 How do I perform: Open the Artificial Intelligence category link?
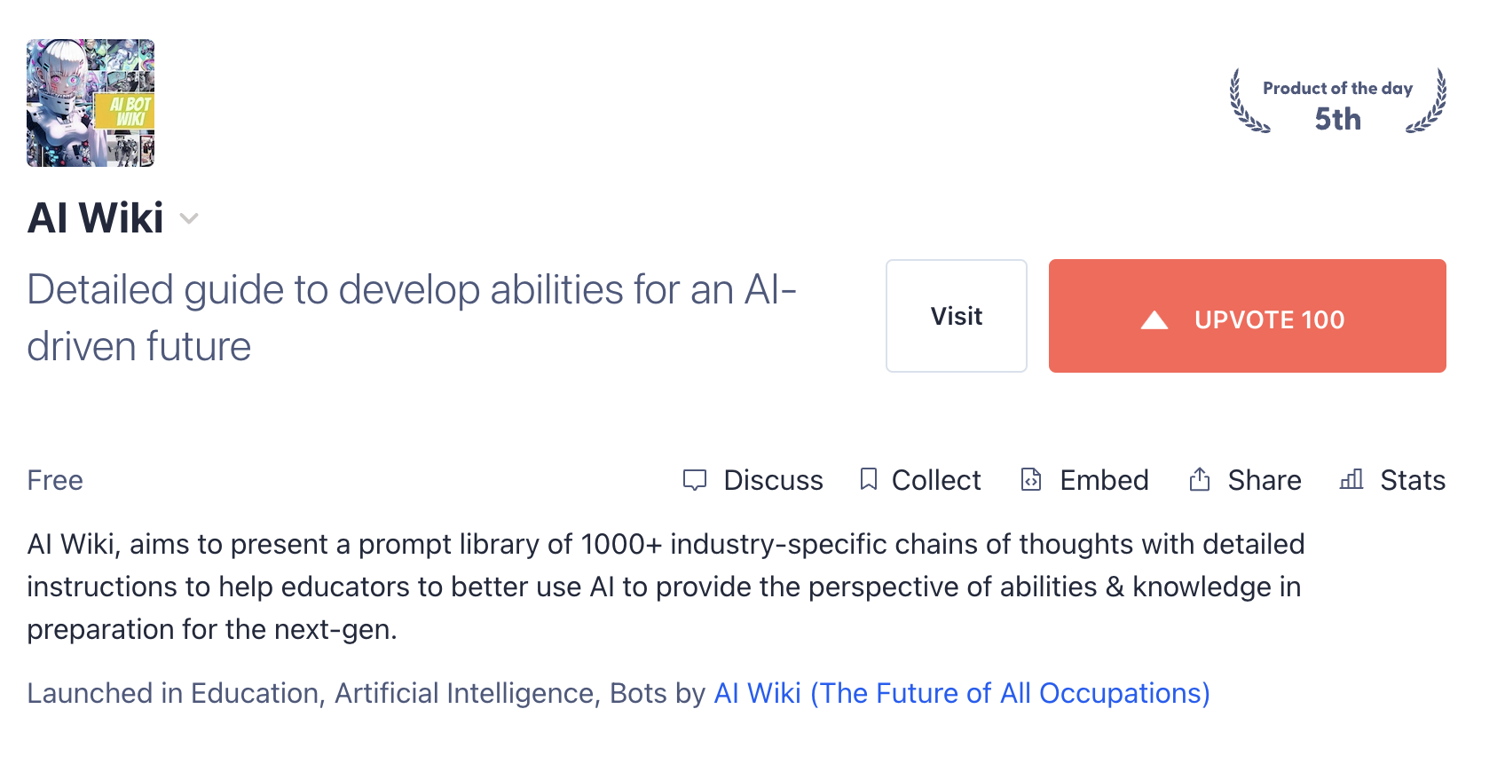click(x=463, y=693)
